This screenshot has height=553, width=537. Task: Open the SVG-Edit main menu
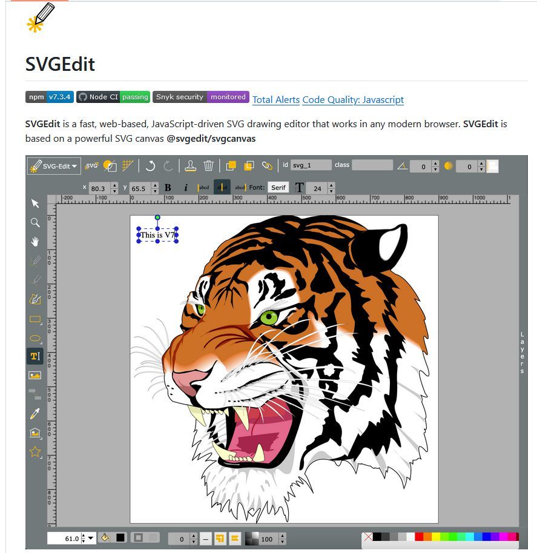[x=54, y=166]
